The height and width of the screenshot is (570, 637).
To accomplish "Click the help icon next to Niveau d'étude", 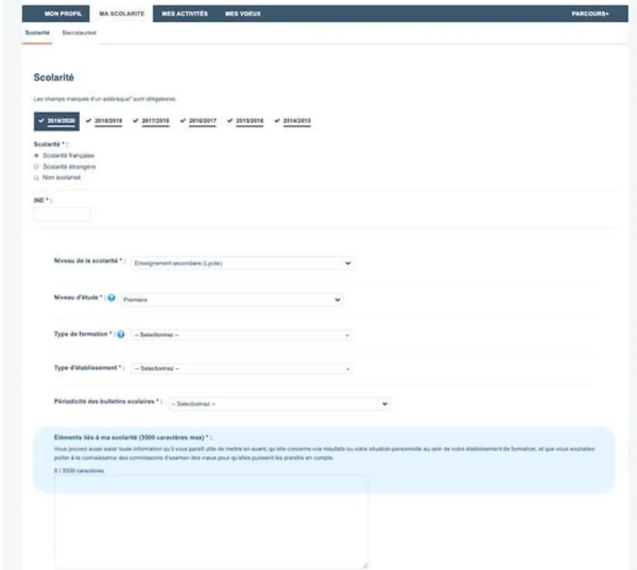I will (x=111, y=298).
